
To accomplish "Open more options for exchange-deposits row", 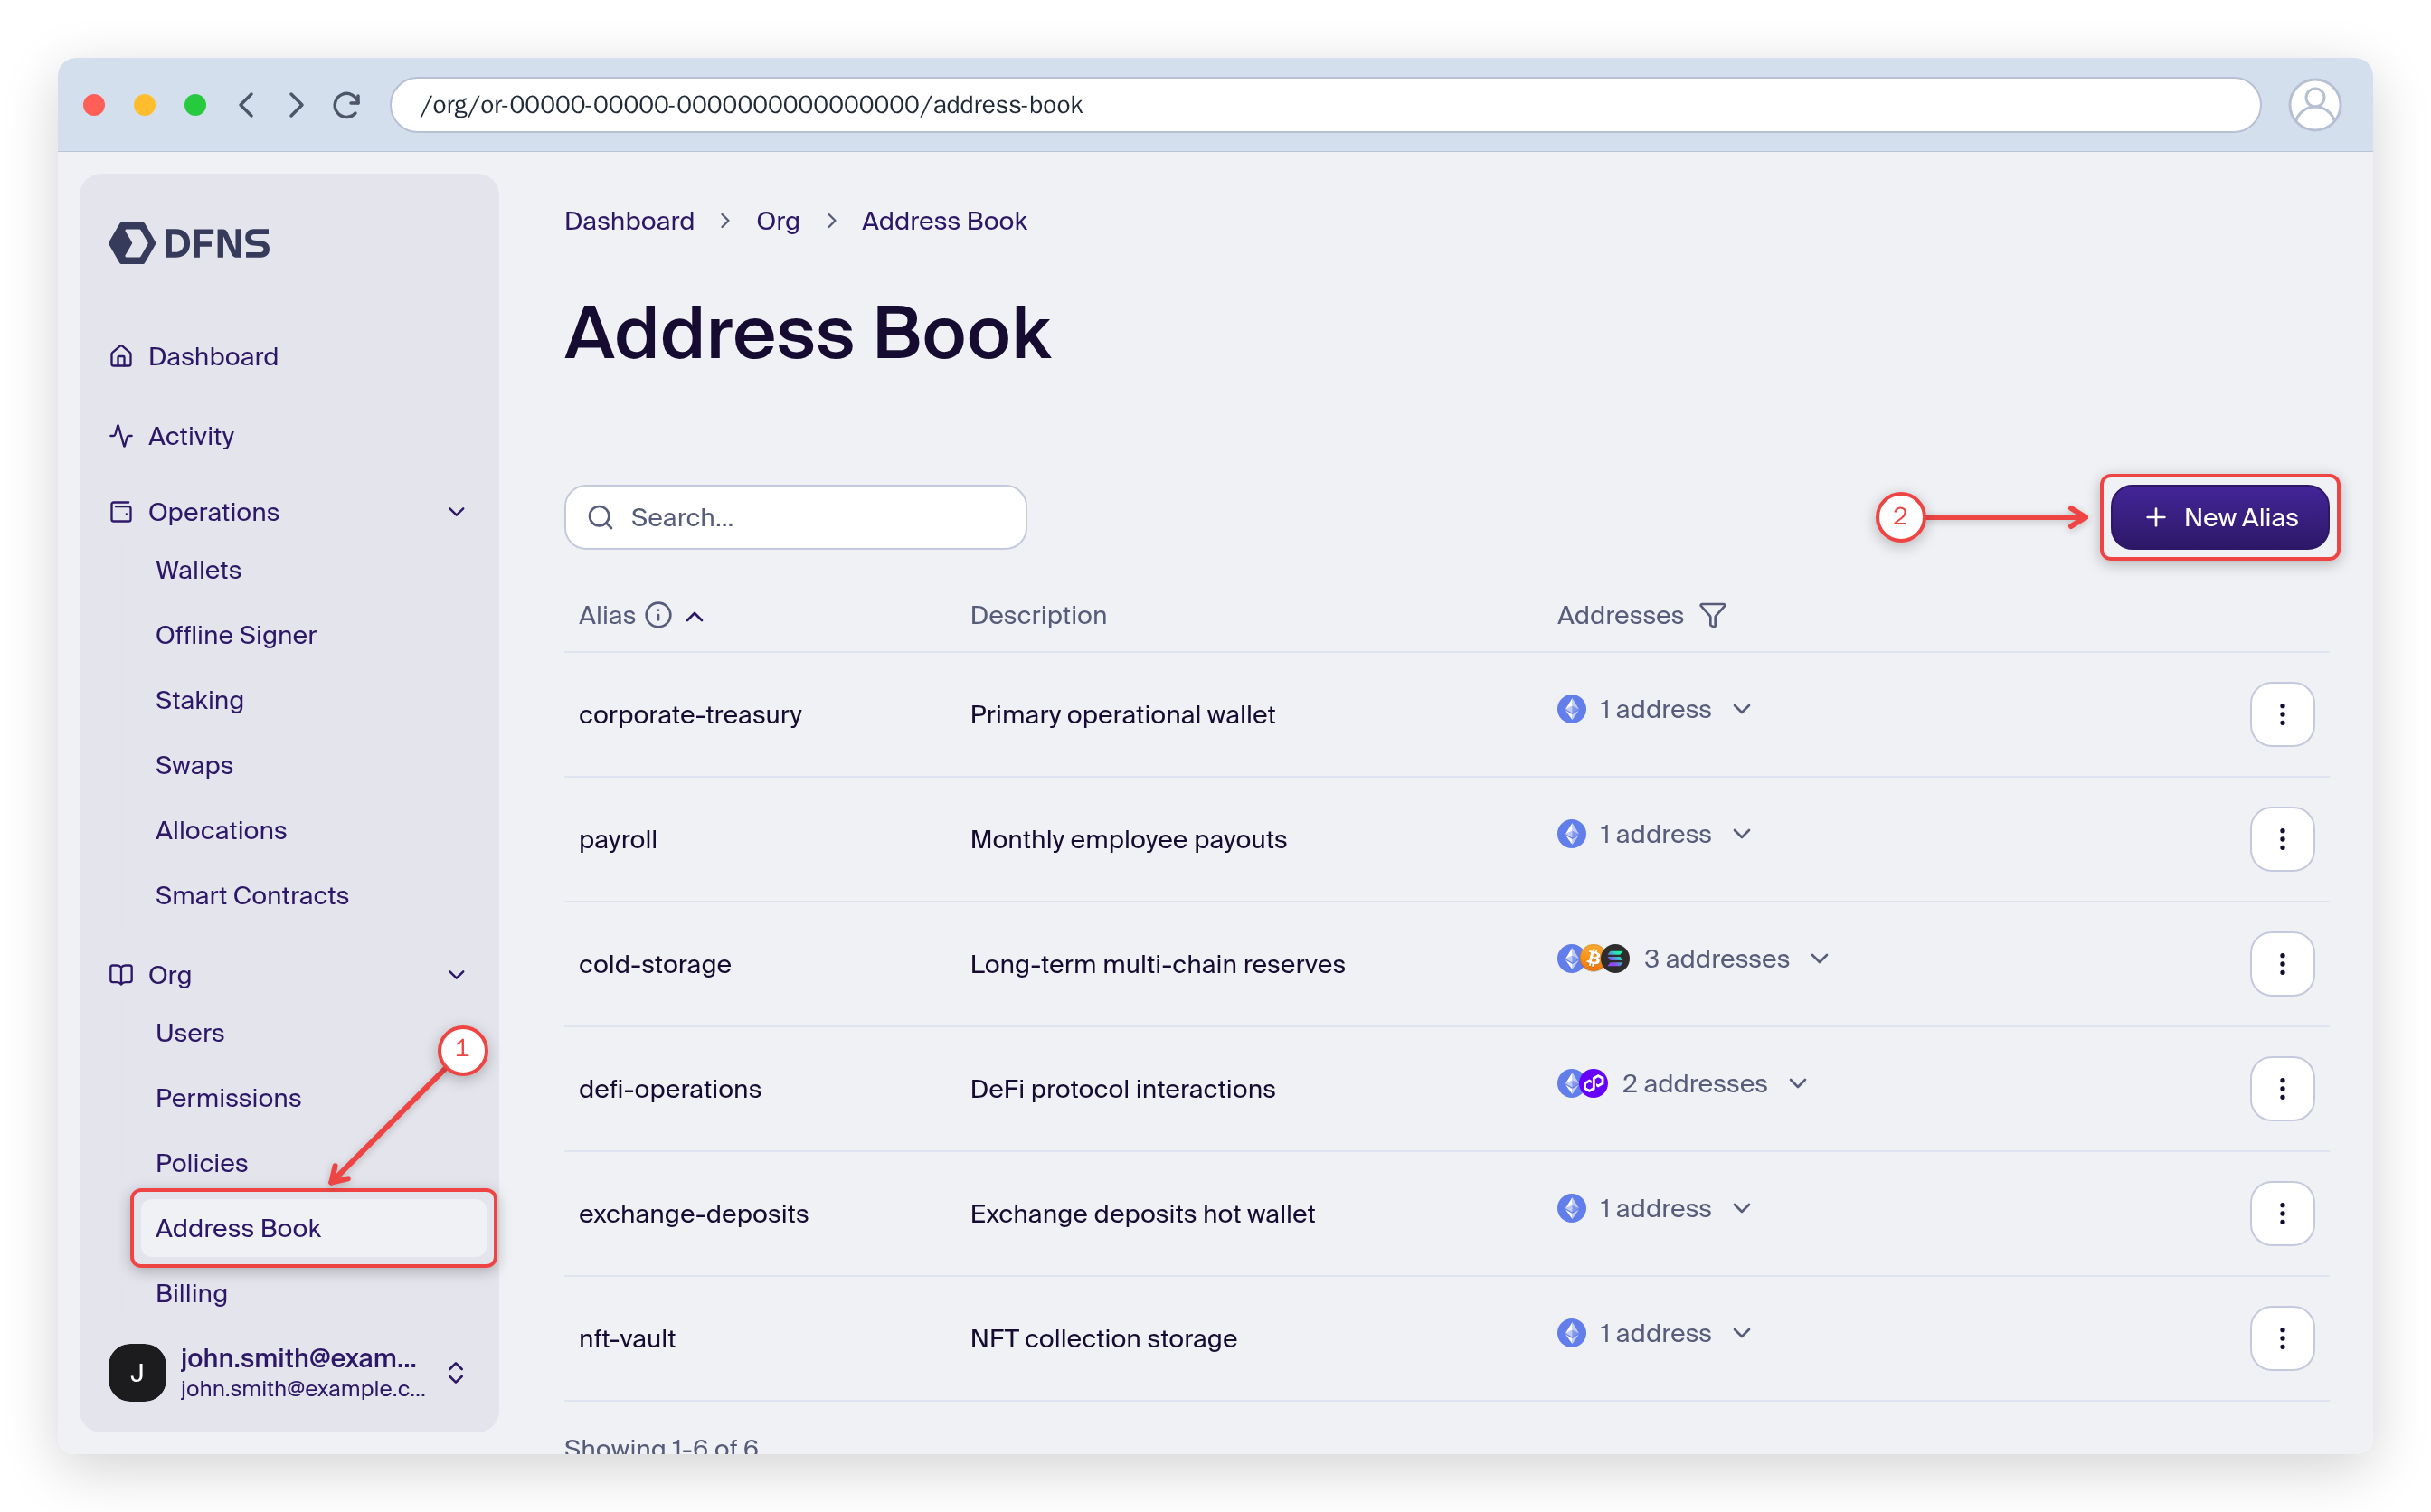I will point(2282,1213).
